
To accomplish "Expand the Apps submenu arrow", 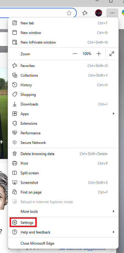I will pos(114,114).
